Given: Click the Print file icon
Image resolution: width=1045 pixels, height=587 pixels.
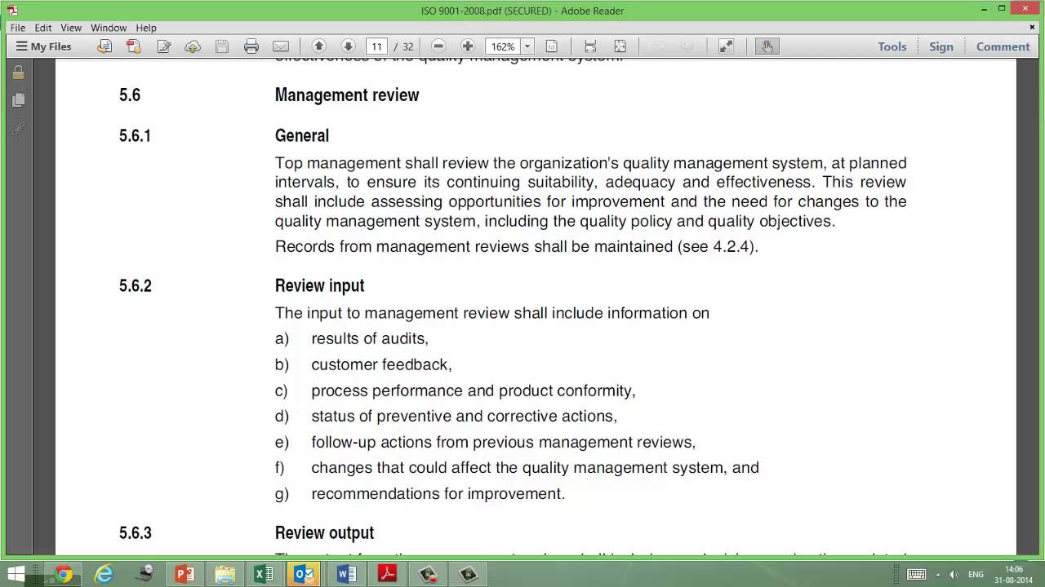Looking at the screenshot, I should coord(251,46).
